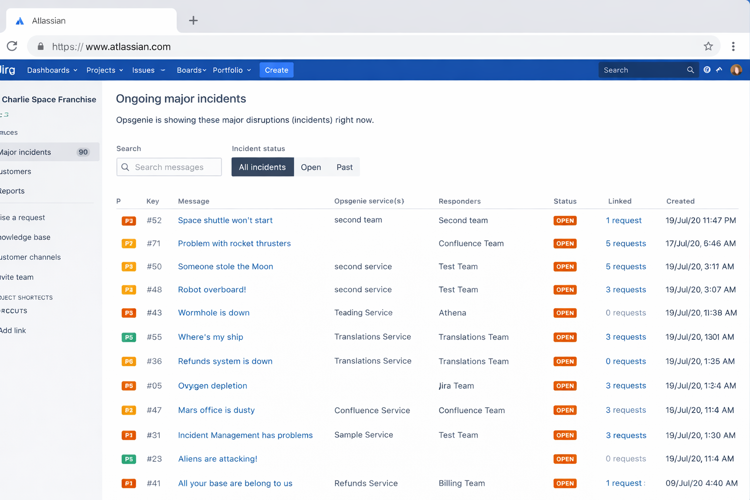
Task: Expand the Projects dropdown menu
Action: [x=104, y=70]
